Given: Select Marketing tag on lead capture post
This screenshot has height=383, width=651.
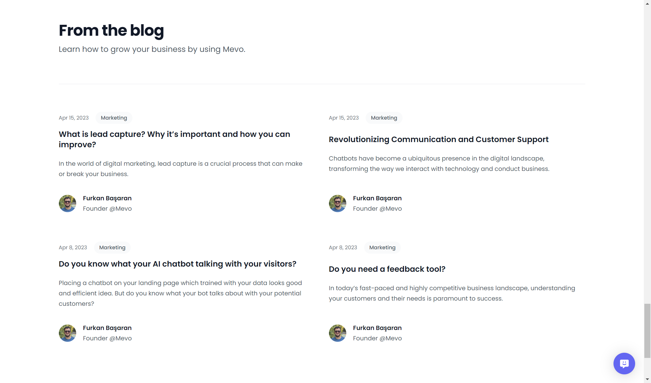Looking at the screenshot, I should (x=114, y=118).
